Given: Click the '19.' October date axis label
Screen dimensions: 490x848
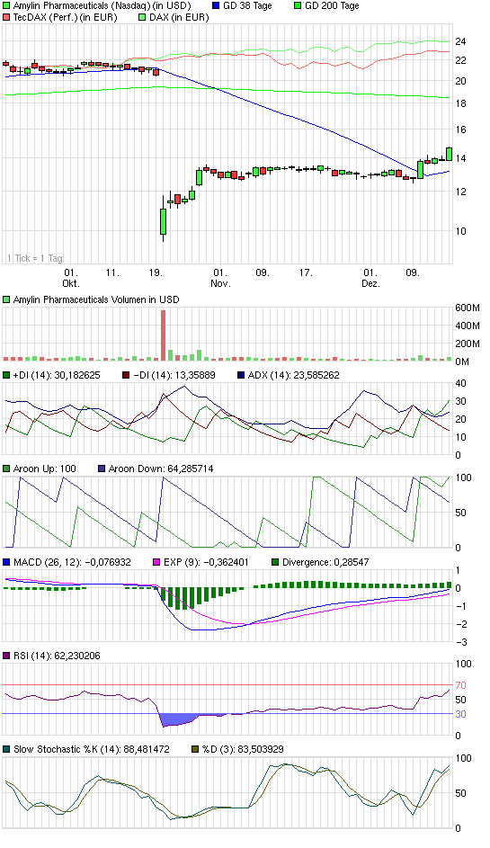Looking at the screenshot, I should (156, 273).
